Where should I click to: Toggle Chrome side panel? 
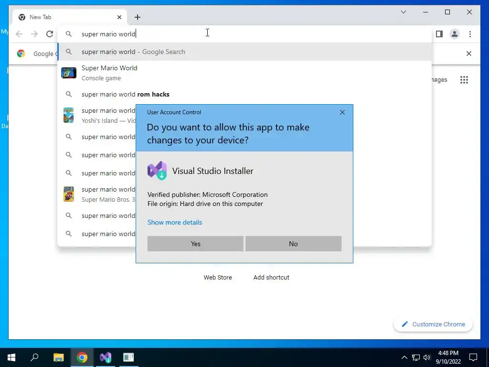[x=439, y=34]
